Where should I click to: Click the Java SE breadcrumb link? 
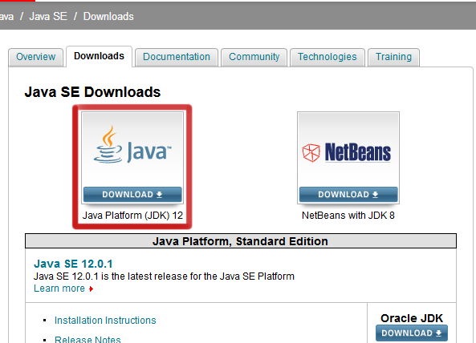48,16
